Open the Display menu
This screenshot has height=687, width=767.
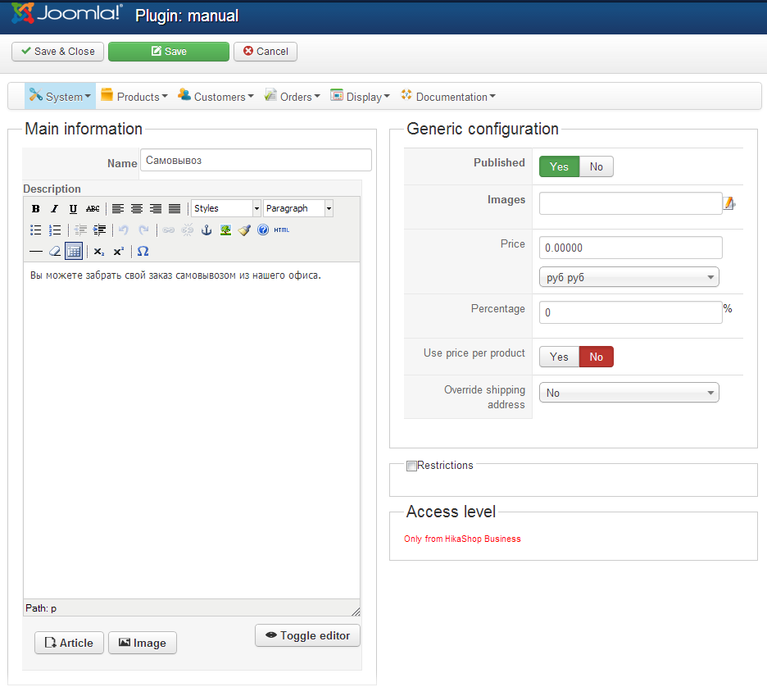pyautogui.click(x=361, y=97)
